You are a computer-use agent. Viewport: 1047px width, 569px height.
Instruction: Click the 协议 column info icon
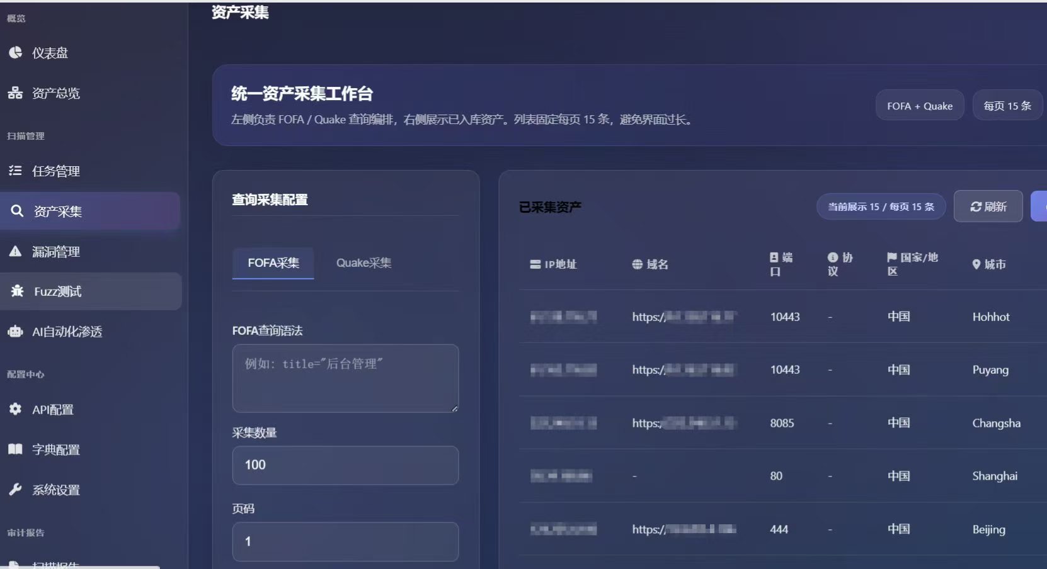tap(833, 257)
